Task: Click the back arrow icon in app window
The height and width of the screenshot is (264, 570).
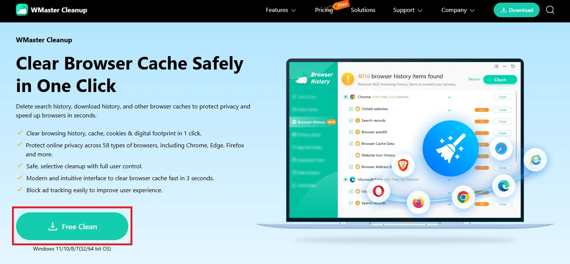Action: point(513,66)
